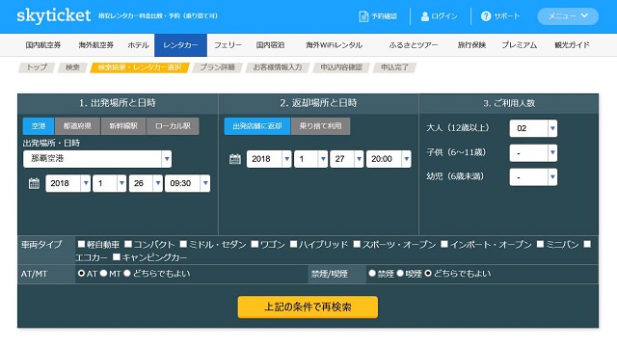This screenshot has height=347, width=617.
Task: Select 都道府県 departure location type
Action: (x=77, y=126)
